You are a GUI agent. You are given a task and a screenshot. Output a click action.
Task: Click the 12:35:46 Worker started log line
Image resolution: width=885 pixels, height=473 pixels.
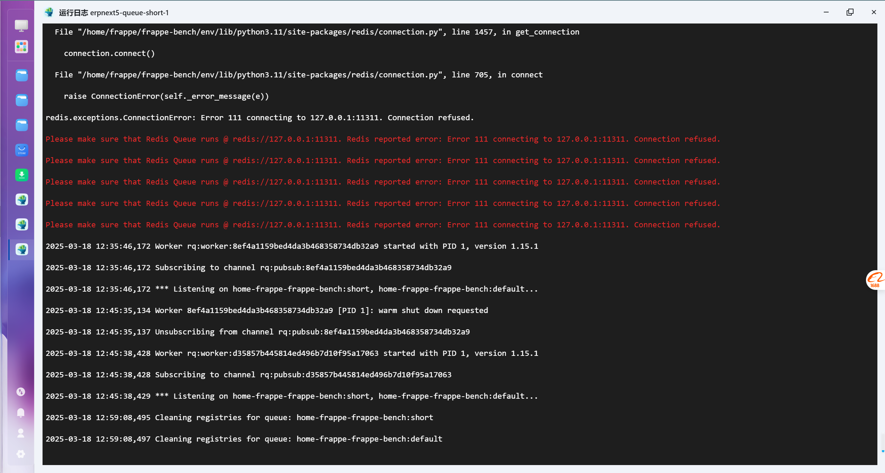point(292,246)
